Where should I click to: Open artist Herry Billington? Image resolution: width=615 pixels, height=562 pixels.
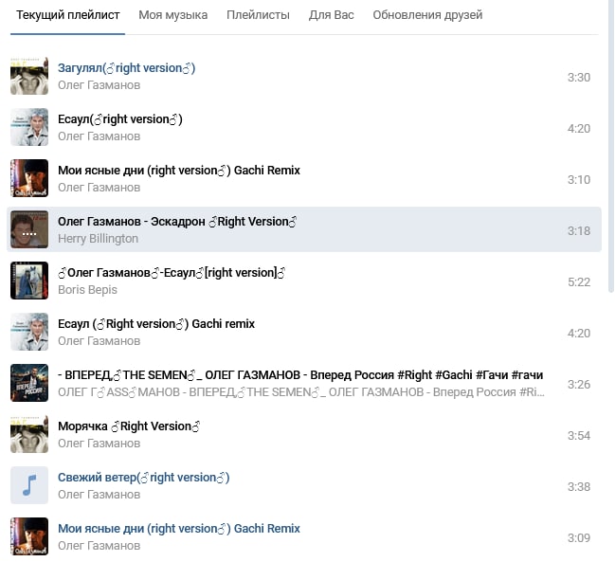[98, 239]
